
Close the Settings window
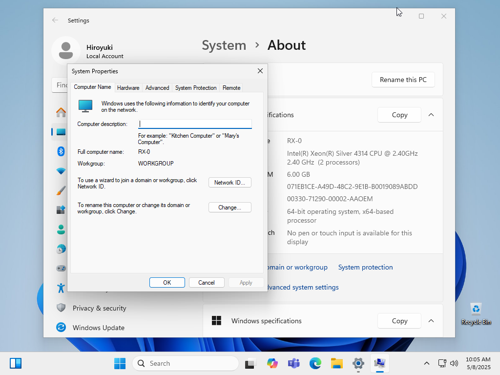pyautogui.click(x=443, y=16)
